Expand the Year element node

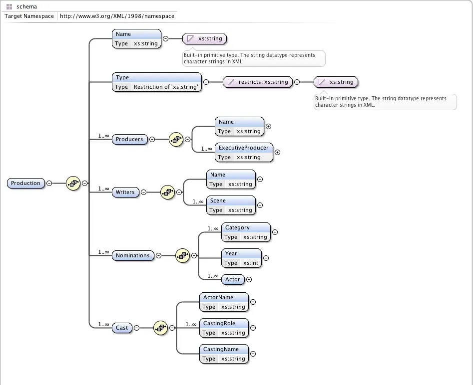[x=266, y=258]
